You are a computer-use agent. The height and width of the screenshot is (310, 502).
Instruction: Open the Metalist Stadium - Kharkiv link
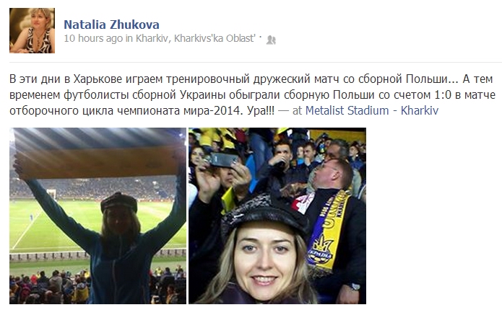tap(372, 110)
